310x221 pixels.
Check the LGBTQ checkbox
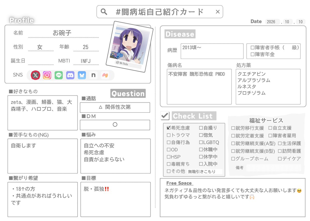(201, 142)
